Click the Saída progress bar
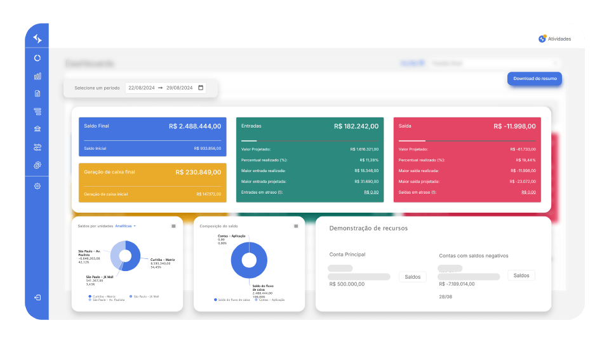 (x=467, y=140)
